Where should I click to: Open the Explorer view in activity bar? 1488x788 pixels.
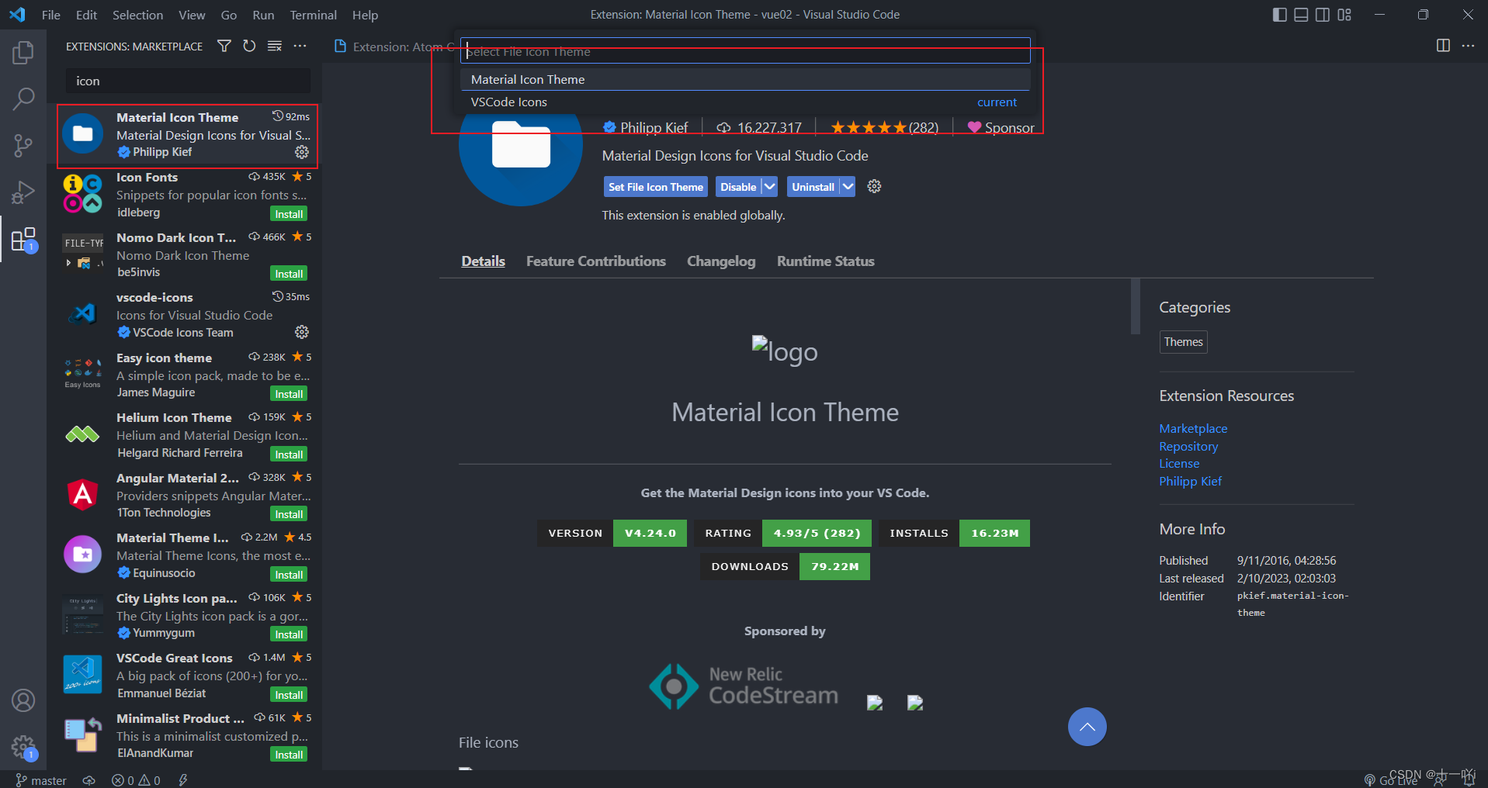[x=23, y=52]
